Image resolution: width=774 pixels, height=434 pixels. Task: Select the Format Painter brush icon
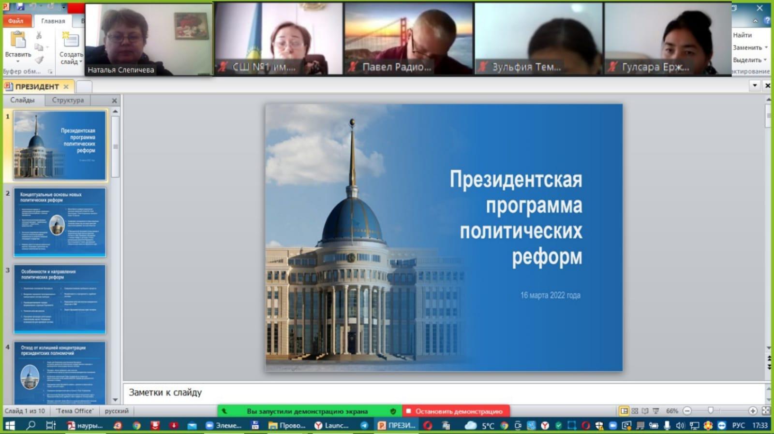39,59
